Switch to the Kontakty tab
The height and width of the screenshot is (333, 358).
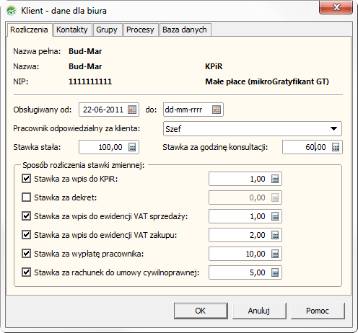coord(72,30)
